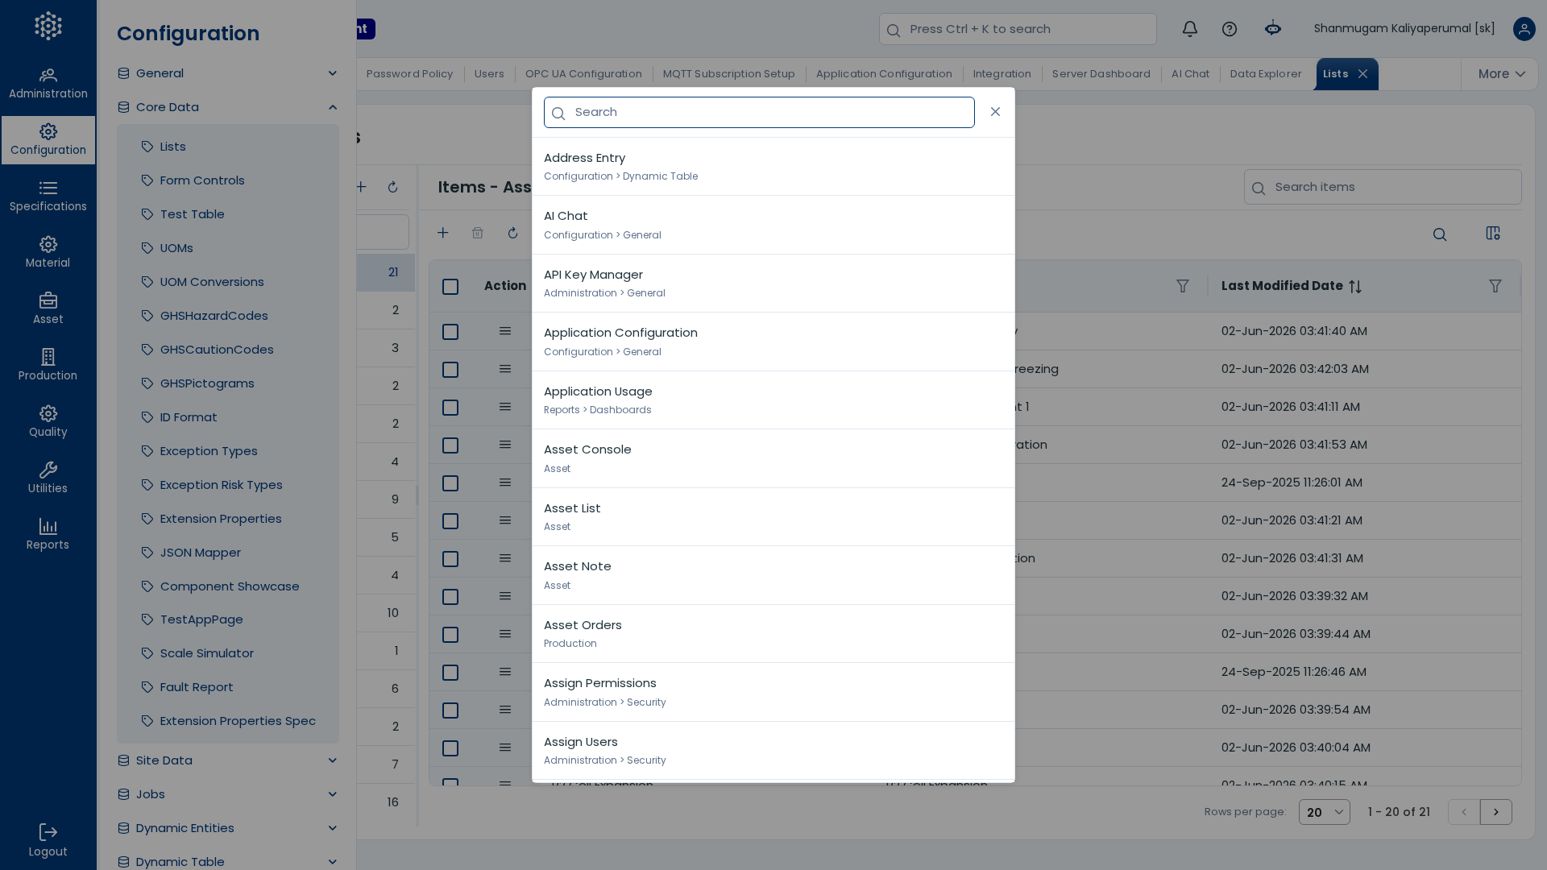Check the row dated 24-Sep-2025 11:26:01 AM
This screenshot has height=870, width=1547.
(450, 483)
